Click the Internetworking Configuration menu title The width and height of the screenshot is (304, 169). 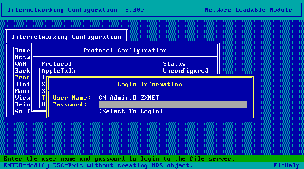tap(67, 37)
